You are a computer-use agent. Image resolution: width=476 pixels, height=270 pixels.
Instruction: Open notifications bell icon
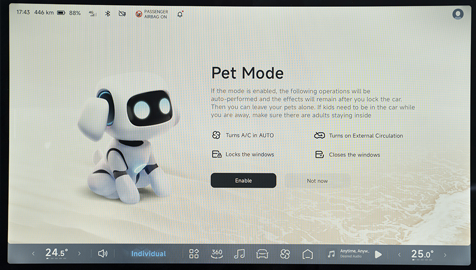[180, 14]
